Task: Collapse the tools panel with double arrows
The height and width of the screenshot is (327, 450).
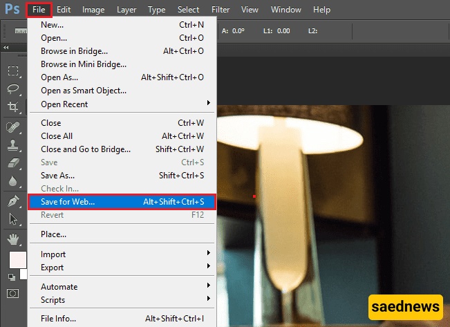Action: tap(7, 48)
